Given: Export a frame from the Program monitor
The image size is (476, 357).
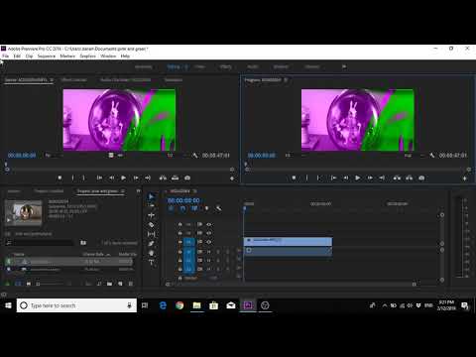Looking at the screenshot, I should [421, 178].
